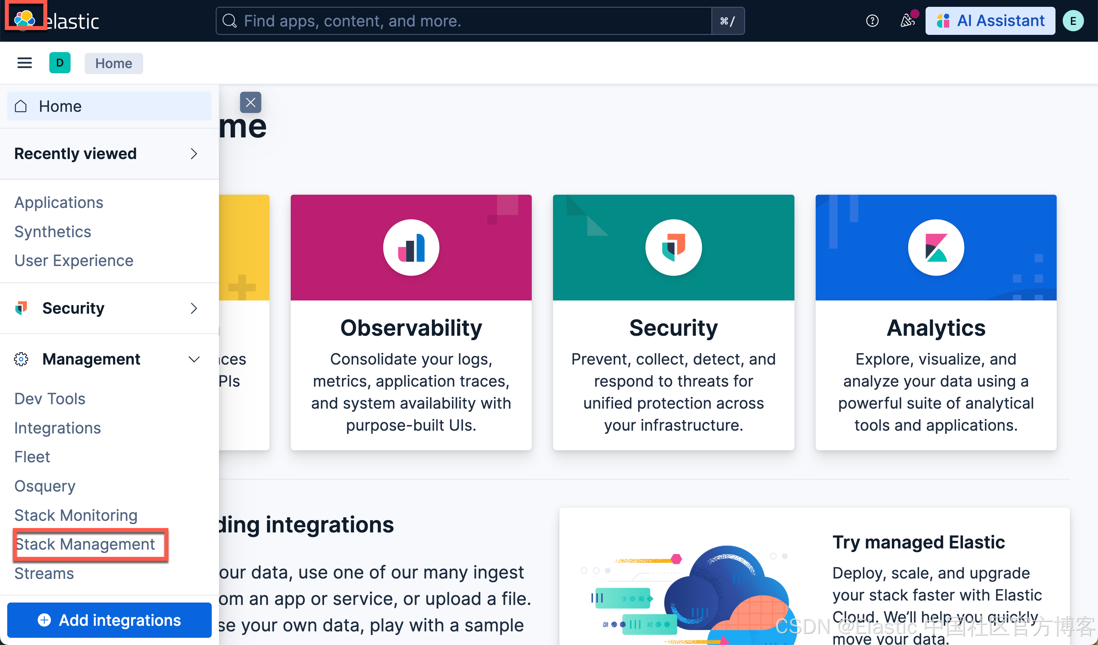Click the Kibana Analytics card icon

click(936, 247)
